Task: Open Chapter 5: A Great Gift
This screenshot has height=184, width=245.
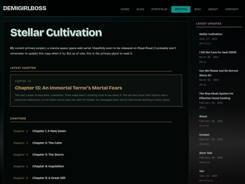Action: pyautogui.click(x=49, y=178)
